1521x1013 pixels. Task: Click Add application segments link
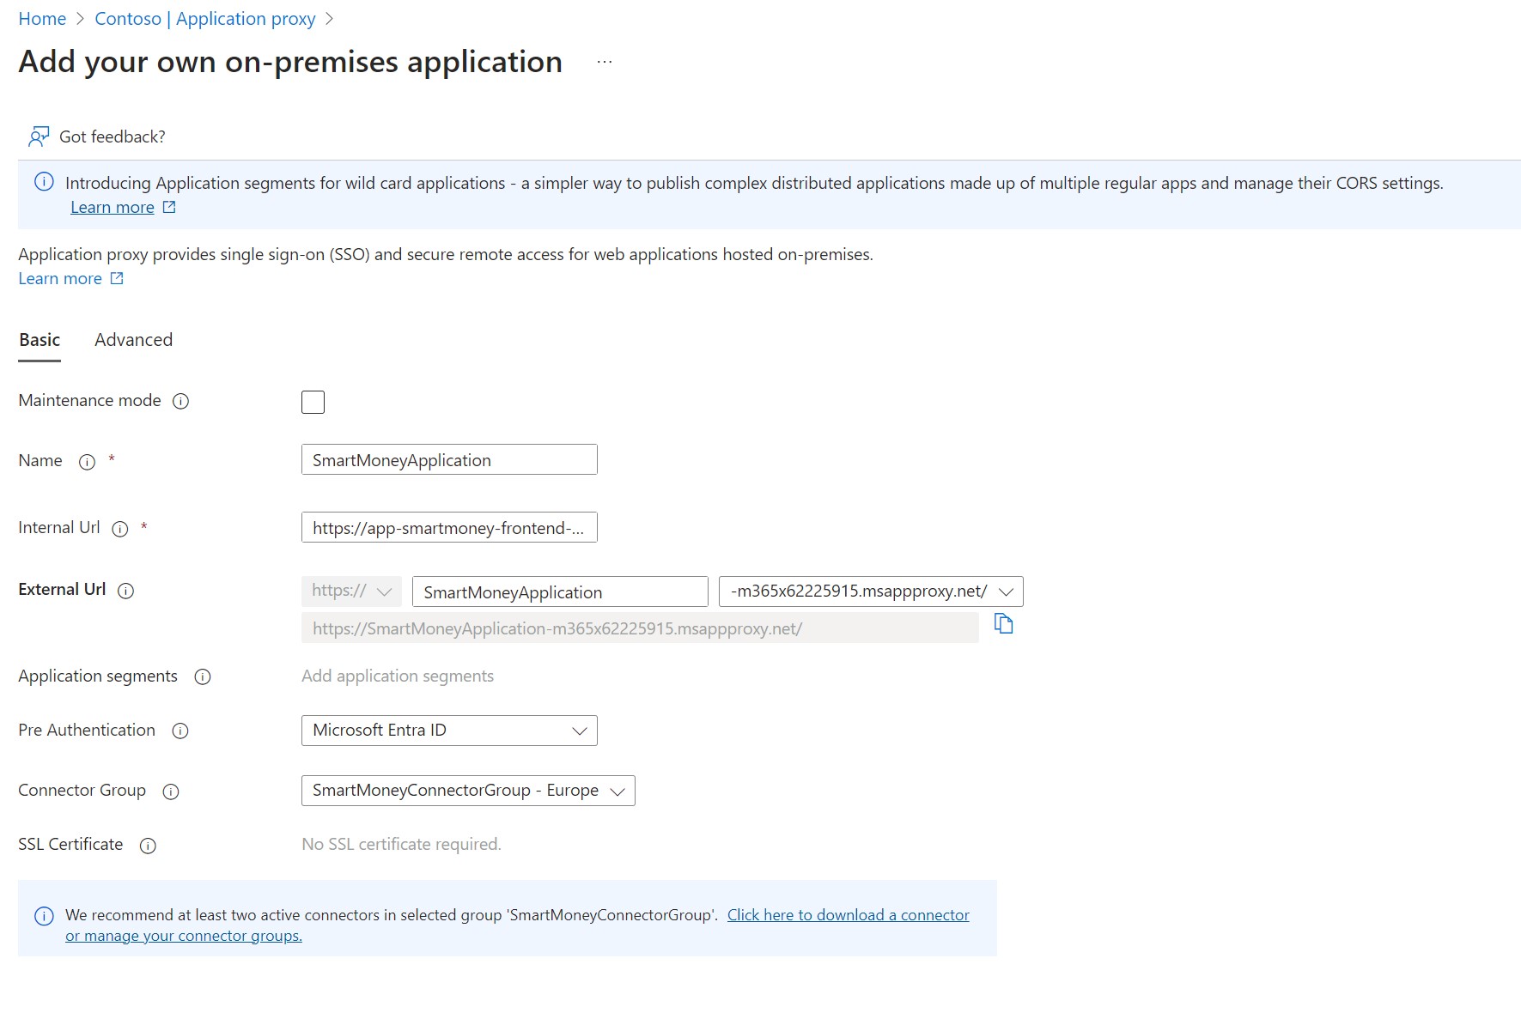(398, 676)
